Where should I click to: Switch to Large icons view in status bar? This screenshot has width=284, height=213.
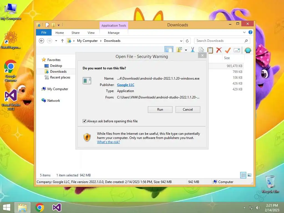tap(249, 175)
